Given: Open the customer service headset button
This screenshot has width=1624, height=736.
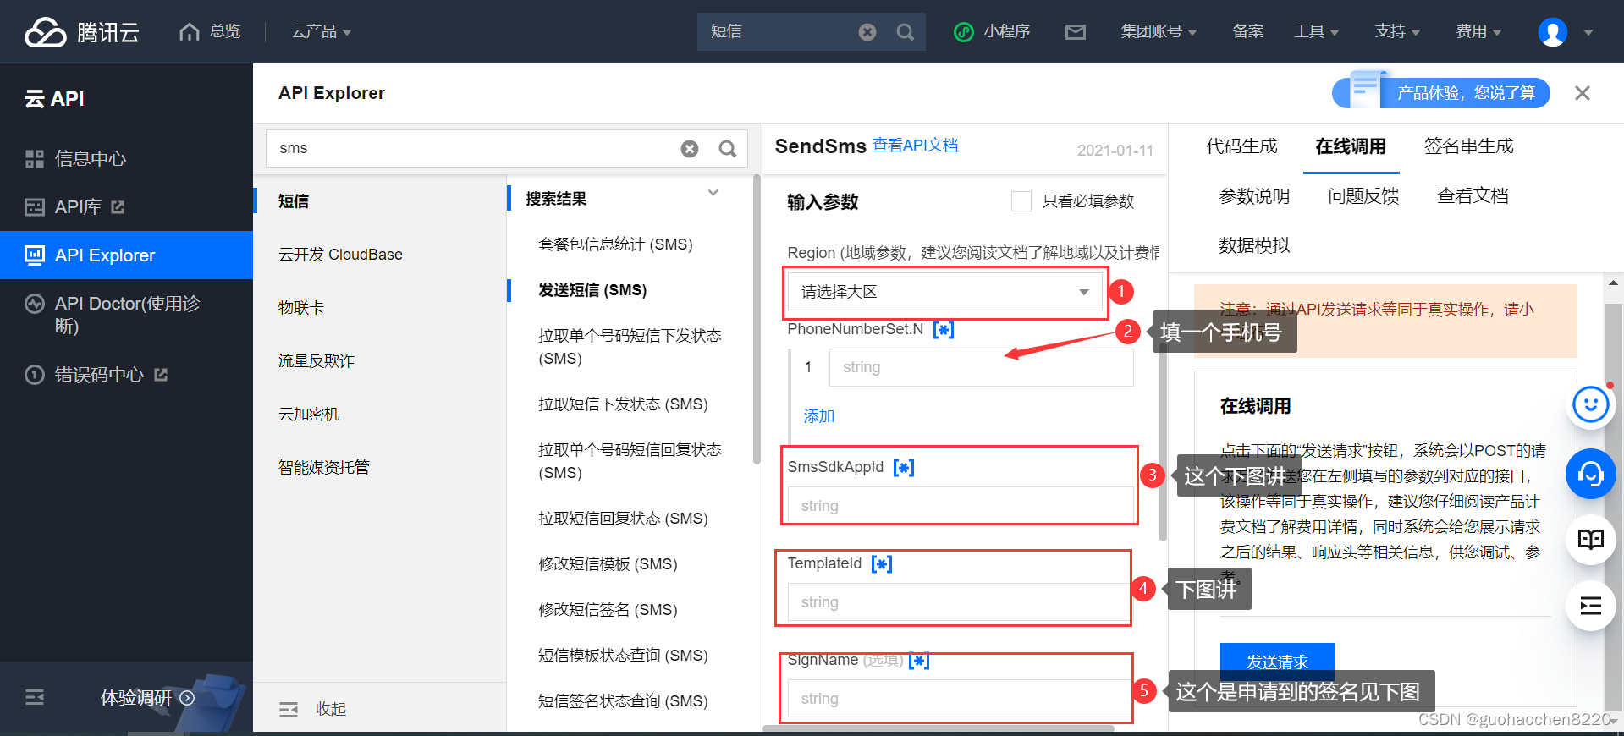Looking at the screenshot, I should (x=1590, y=474).
